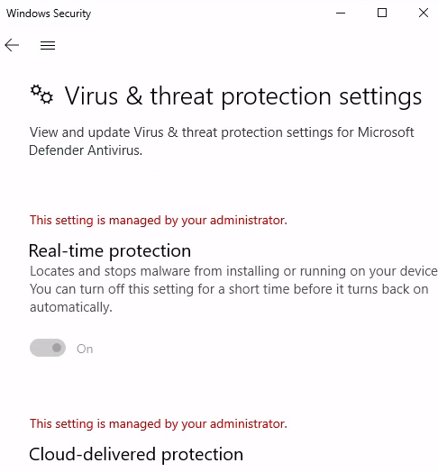Click the 'Defender Antivirus.' text line
438x472 pixels.
click(x=86, y=150)
